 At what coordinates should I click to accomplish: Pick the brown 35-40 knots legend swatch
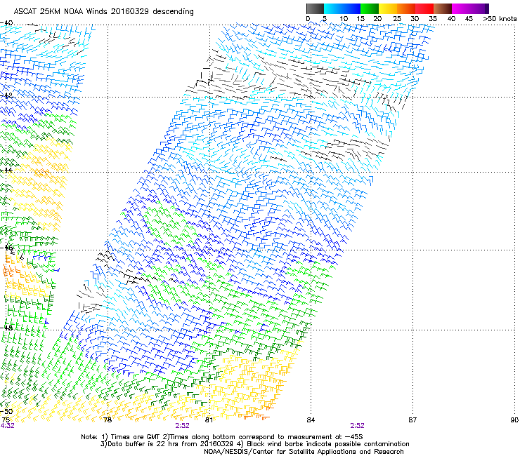[443, 8]
